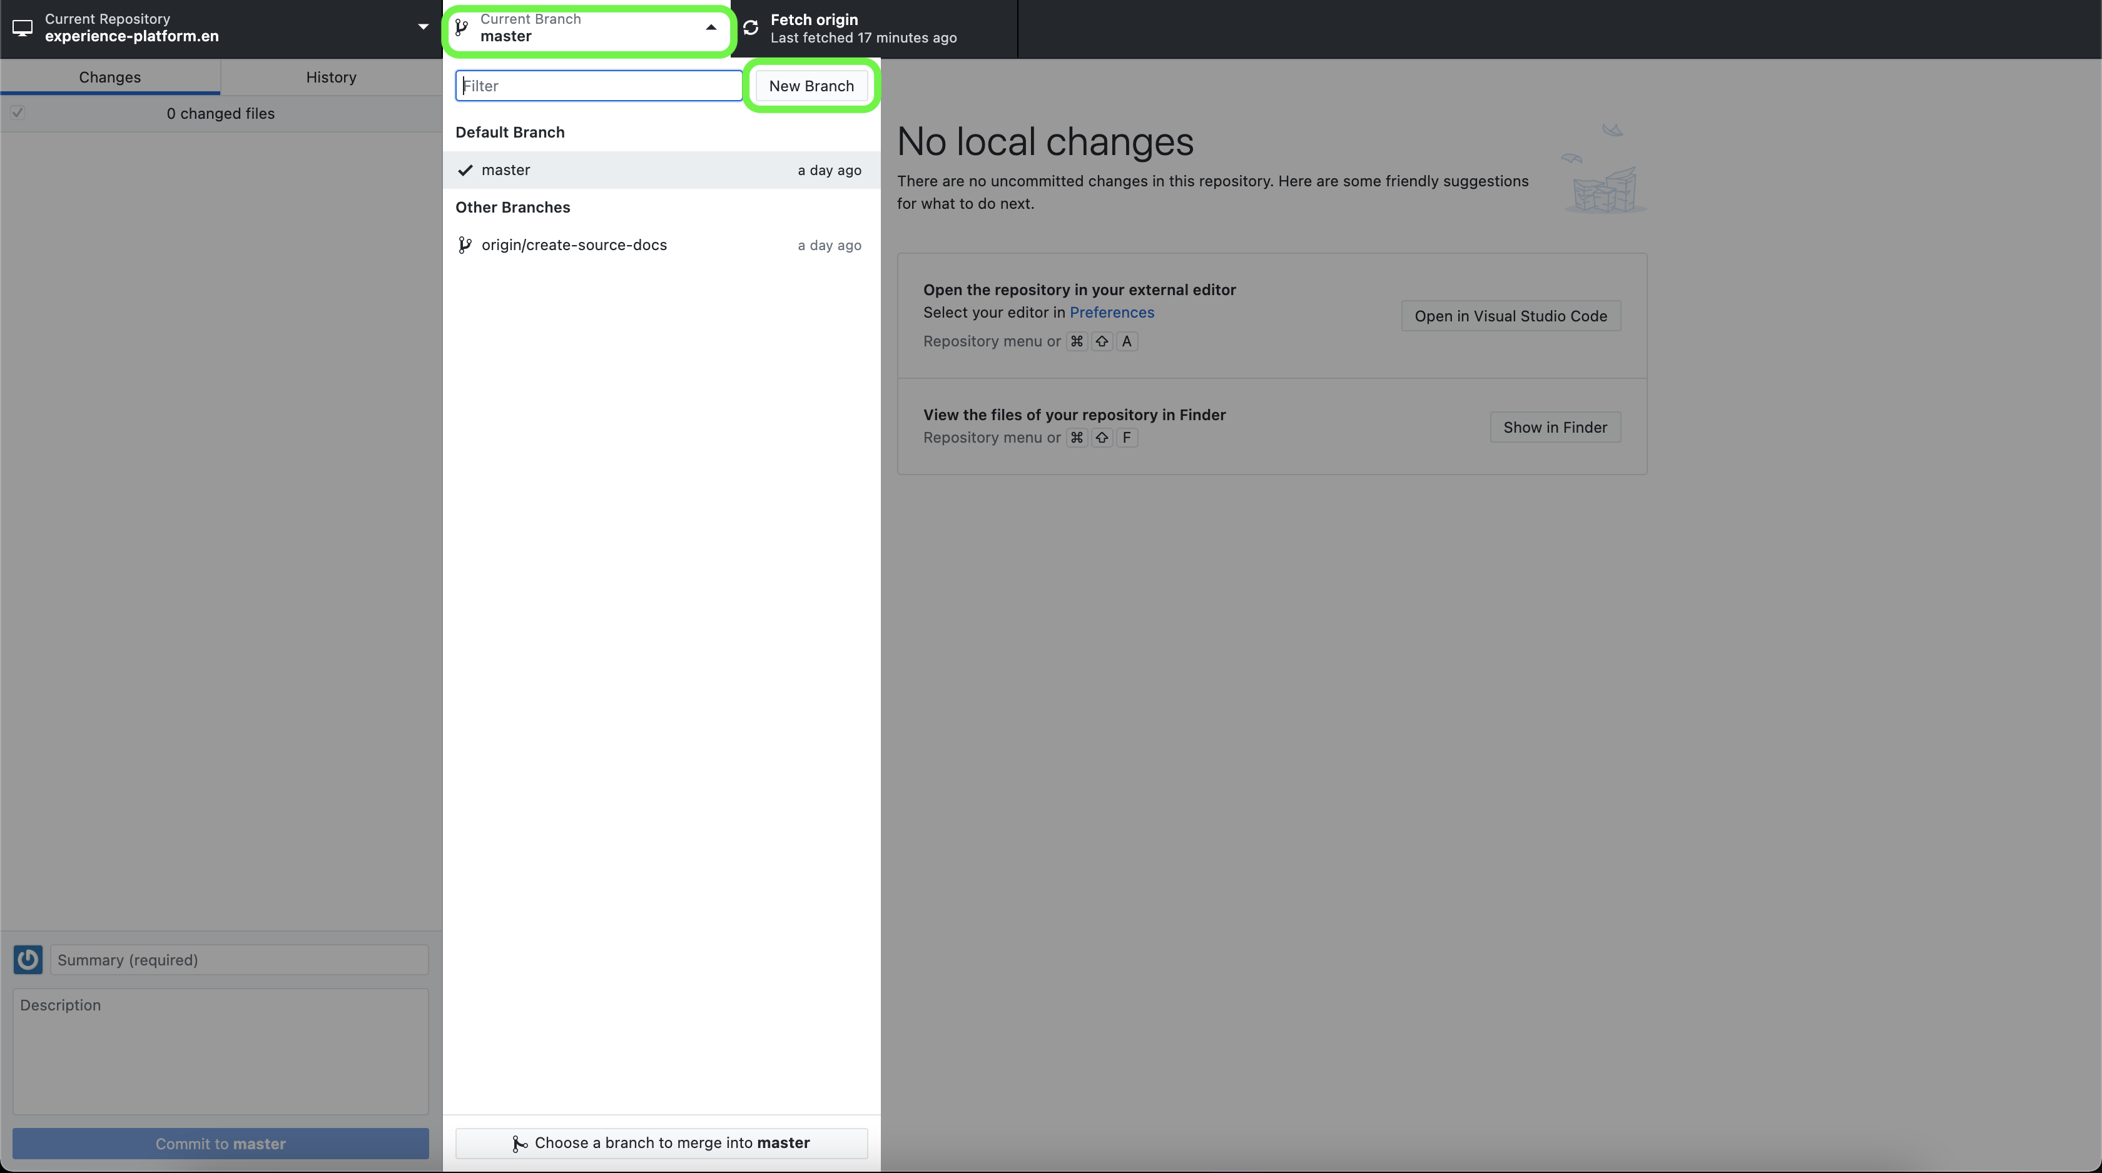Expand the Current Repository dropdown arrow
Image resolution: width=2102 pixels, height=1173 pixels.
pyautogui.click(x=423, y=28)
